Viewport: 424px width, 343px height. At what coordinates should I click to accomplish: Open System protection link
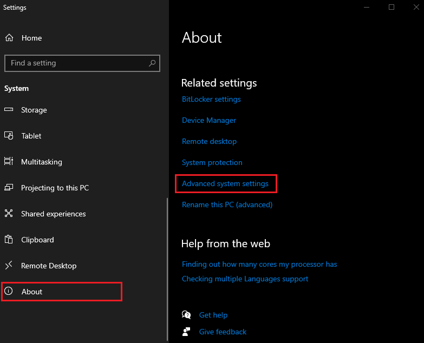click(x=212, y=163)
